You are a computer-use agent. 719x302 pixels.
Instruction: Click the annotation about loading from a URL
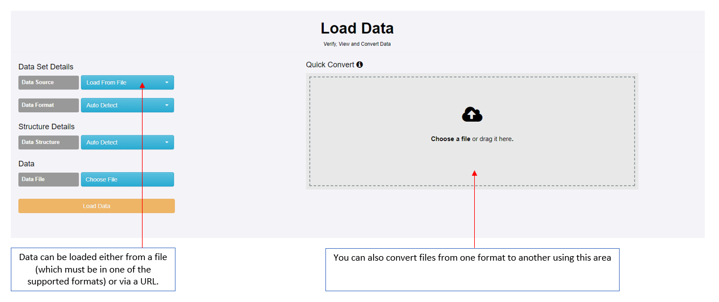[93, 269]
